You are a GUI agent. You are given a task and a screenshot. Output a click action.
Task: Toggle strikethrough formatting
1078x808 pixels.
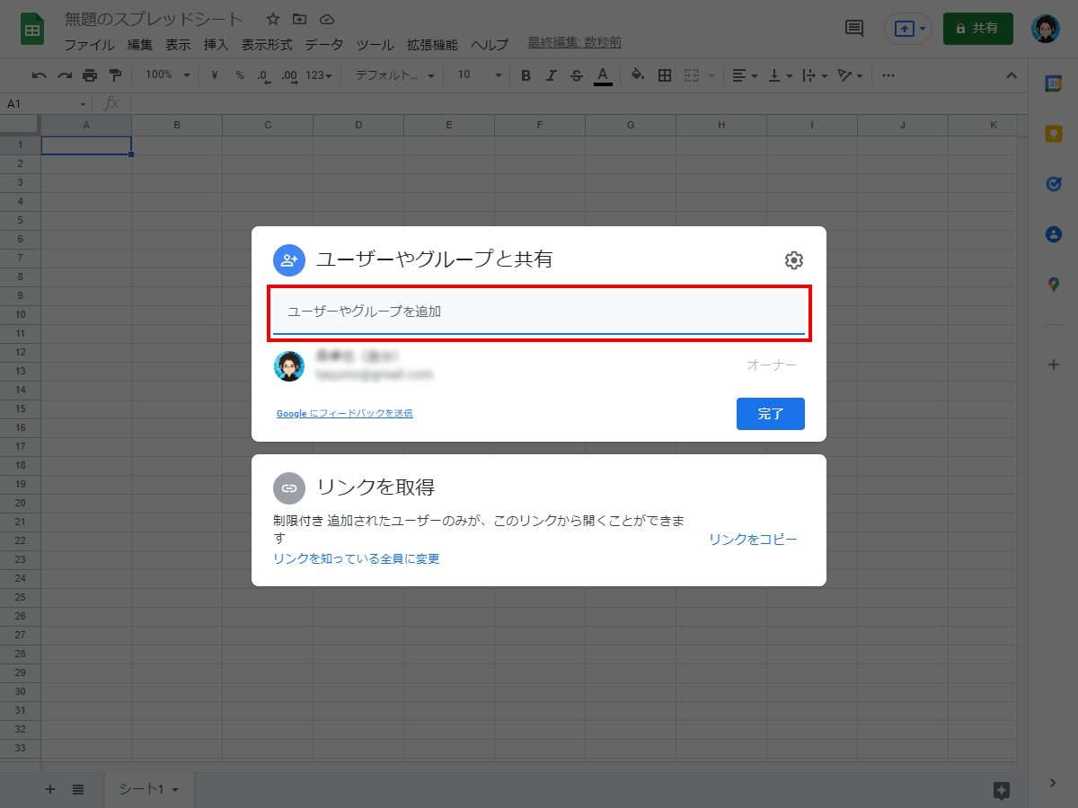click(x=577, y=75)
